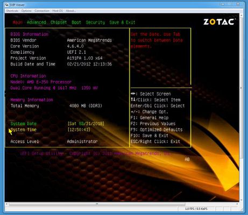The image size is (248, 215).
Task: Click the Compliency UEFI 2.1 value
Action: pyautogui.click(x=76, y=52)
